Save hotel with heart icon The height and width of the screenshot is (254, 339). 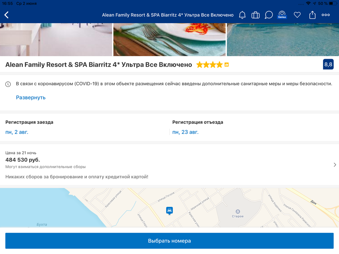point(297,15)
